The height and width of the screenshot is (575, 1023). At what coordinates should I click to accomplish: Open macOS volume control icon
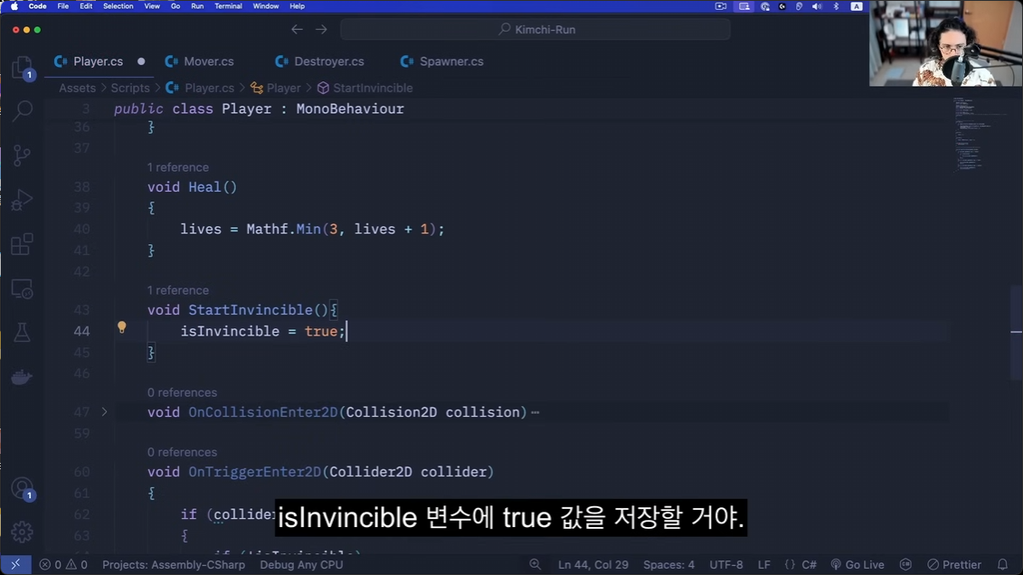(x=817, y=5)
